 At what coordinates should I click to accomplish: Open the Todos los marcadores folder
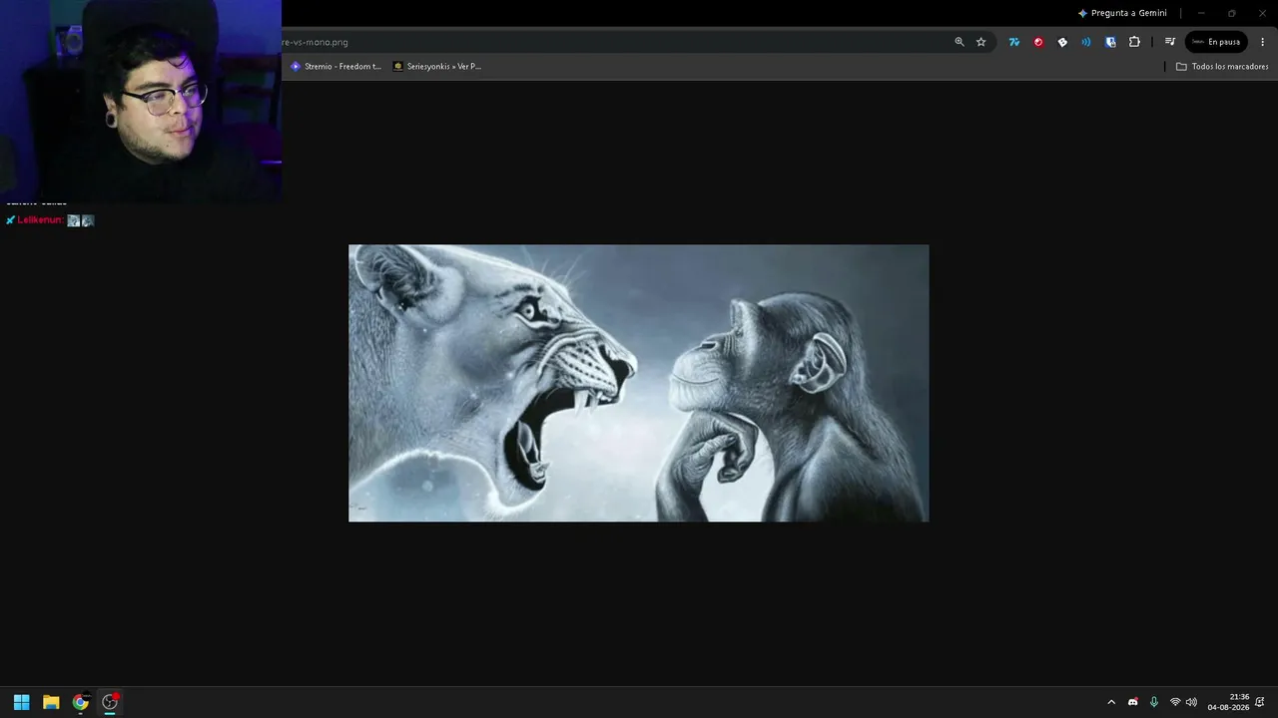pyautogui.click(x=1222, y=67)
